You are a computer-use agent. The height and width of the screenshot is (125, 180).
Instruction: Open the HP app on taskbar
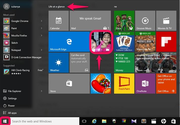coord(164,121)
